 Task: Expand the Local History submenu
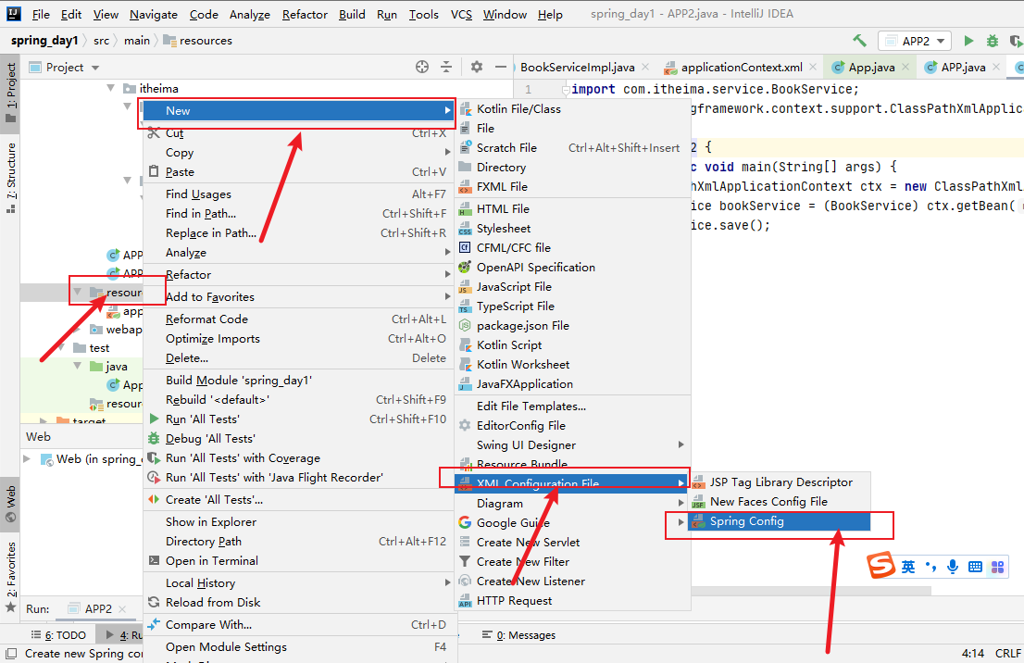coord(298,582)
